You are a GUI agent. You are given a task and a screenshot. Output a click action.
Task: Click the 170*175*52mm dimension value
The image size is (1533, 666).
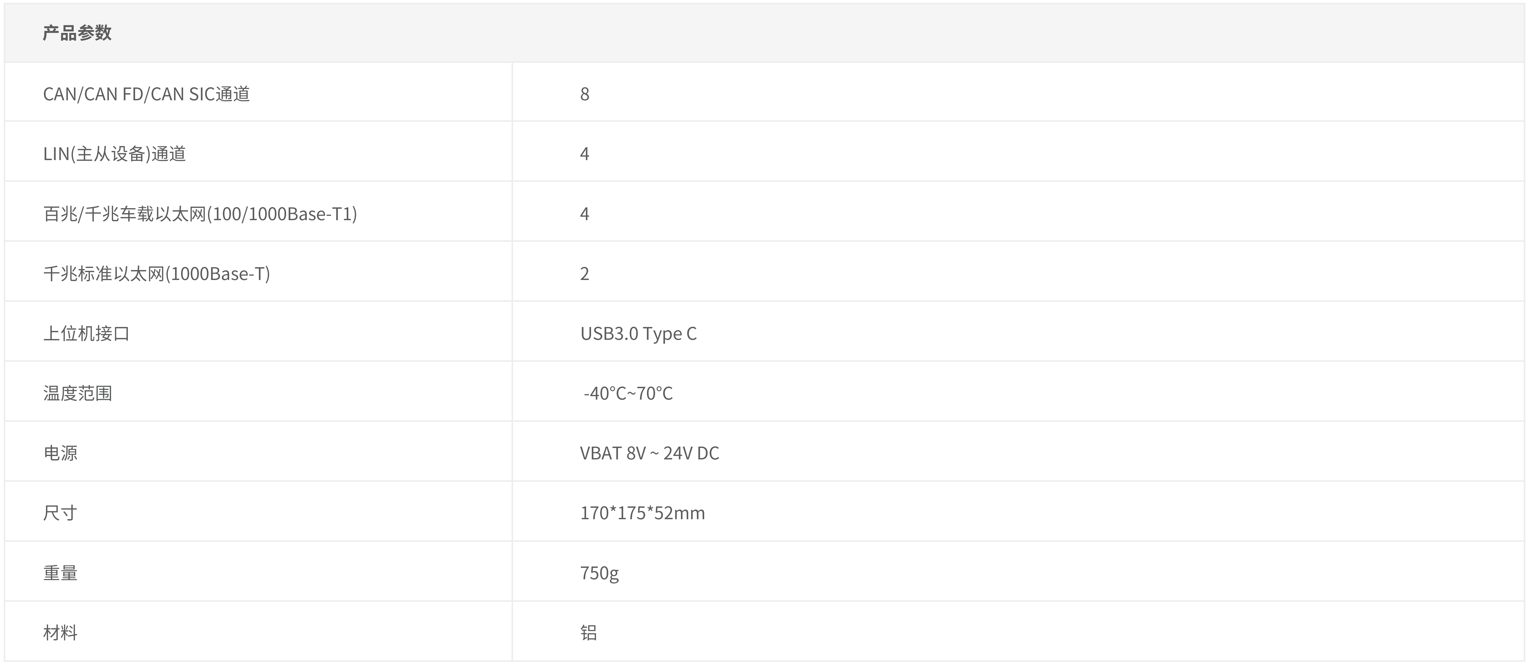coord(643,513)
